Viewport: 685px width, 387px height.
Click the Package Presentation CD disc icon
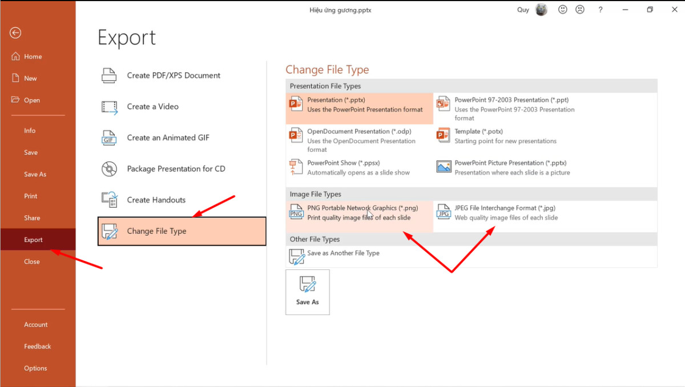tap(109, 169)
